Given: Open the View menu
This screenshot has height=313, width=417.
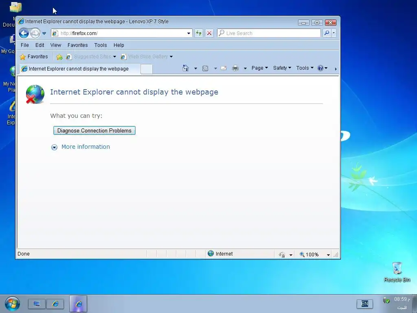Looking at the screenshot, I should click(x=55, y=45).
